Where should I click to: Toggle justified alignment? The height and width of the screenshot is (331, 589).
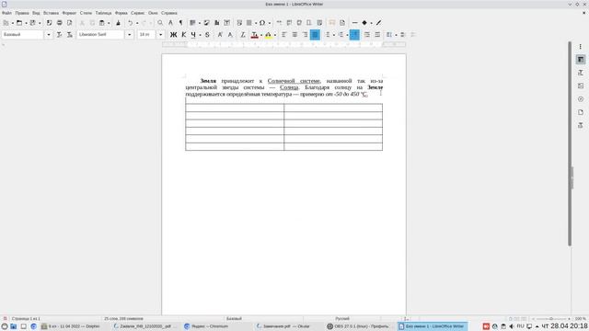315,35
